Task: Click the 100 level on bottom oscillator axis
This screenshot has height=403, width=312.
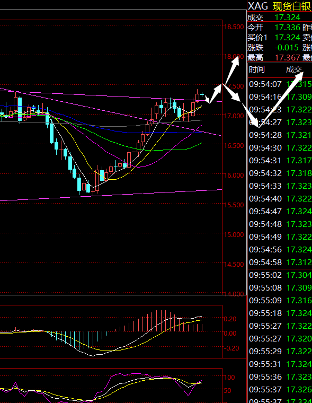Action: pyautogui.click(x=229, y=378)
